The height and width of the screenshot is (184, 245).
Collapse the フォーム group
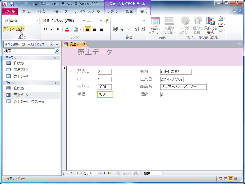55,83
